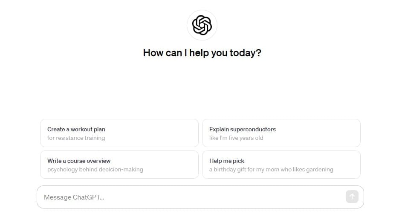
Task: Click the 'Help me pick' title text
Action: coord(227,161)
